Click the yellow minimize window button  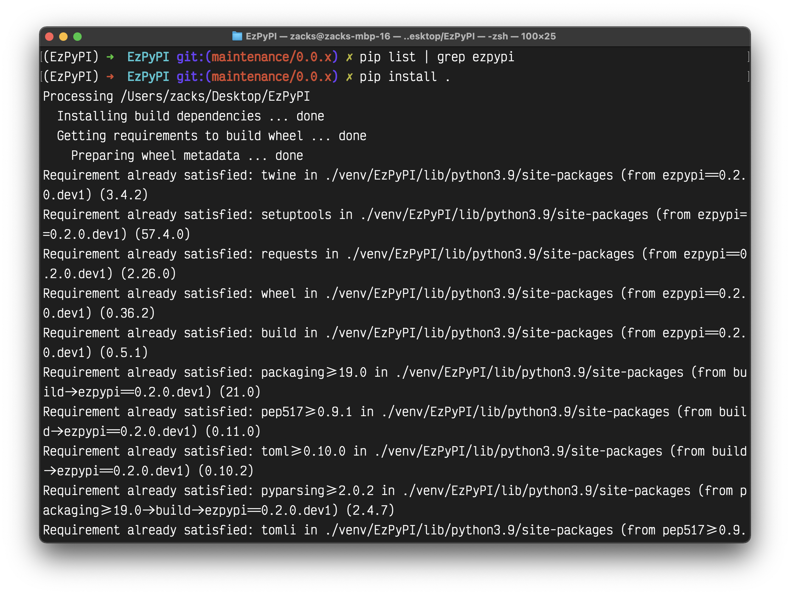point(63,36)
